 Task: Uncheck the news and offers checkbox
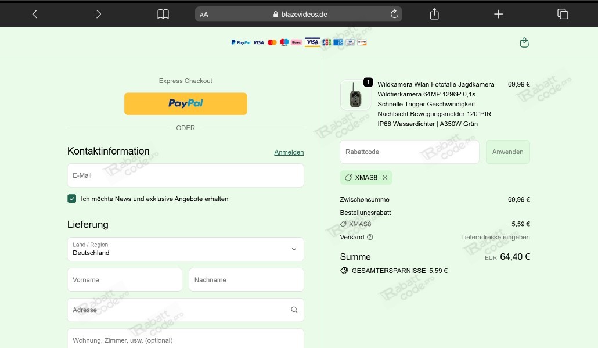(72, 199)
